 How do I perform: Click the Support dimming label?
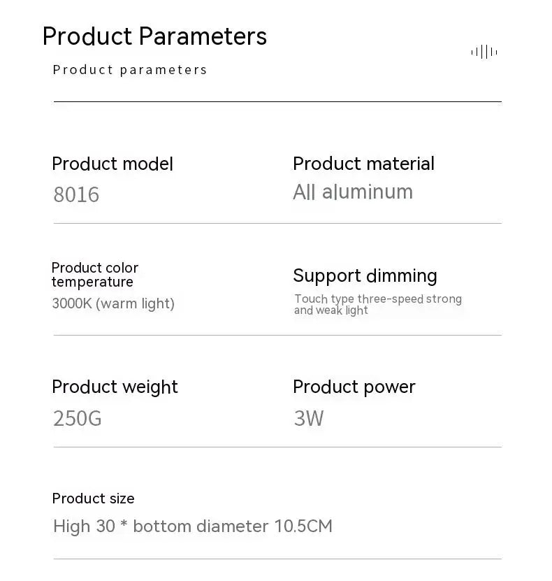365,276
